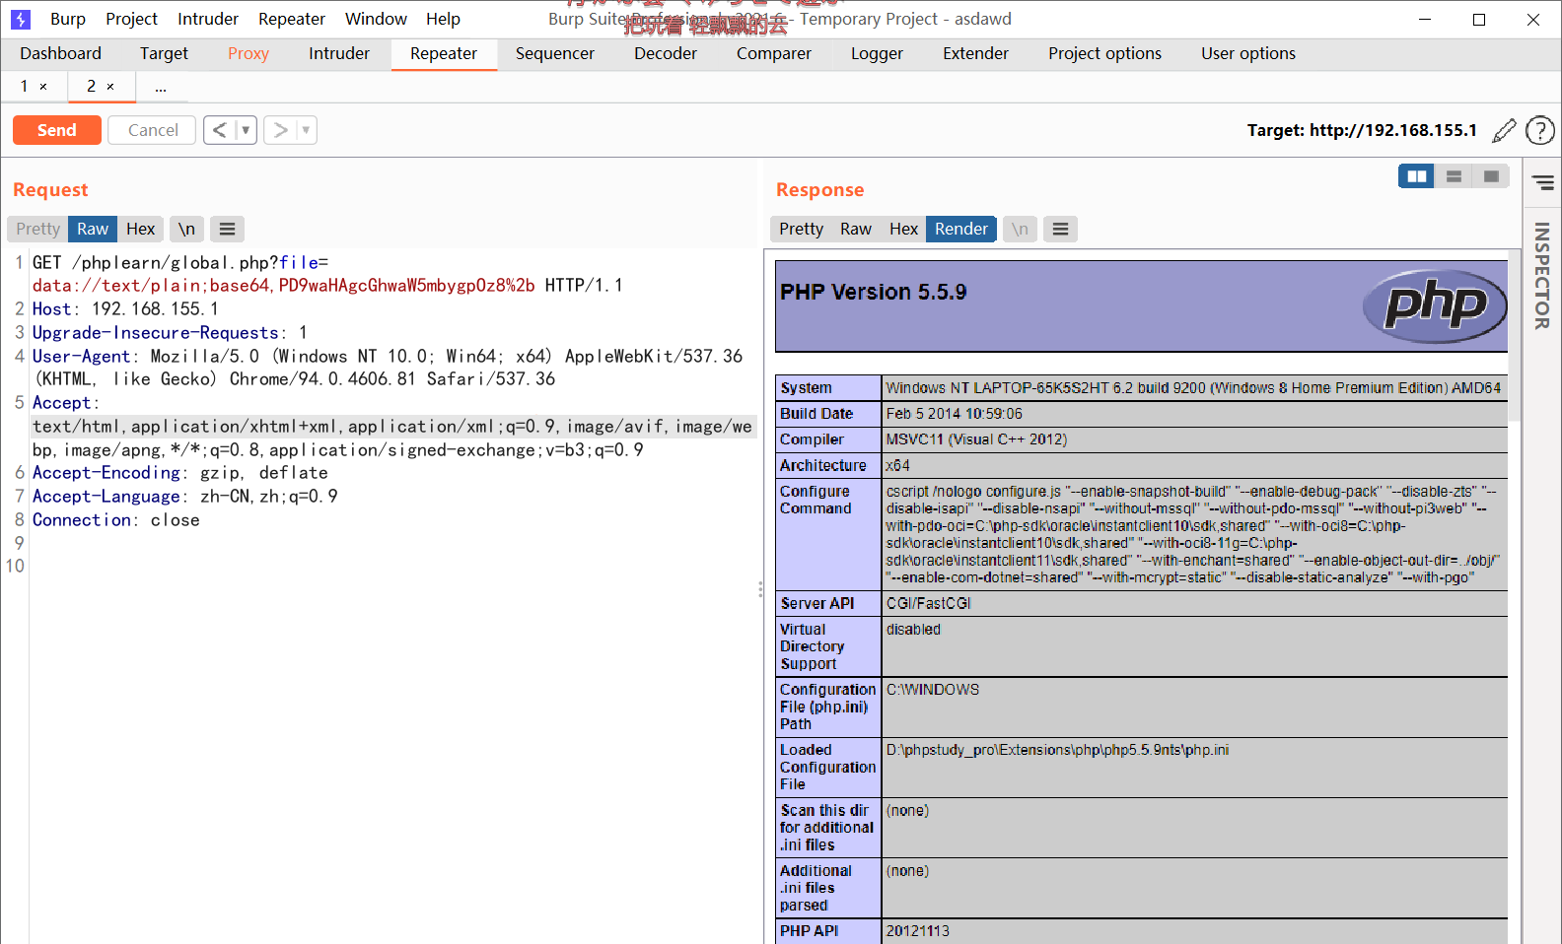The height and width of the screenshot is (944, 1562).
Task: Go forward to next request
Action: click(x=280, y=130)
